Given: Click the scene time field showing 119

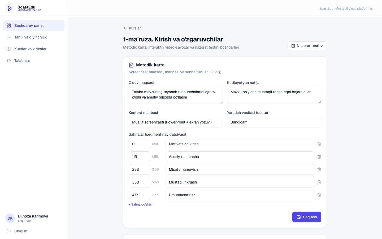Looking at the screenshot, I should (x=139, y=157).
